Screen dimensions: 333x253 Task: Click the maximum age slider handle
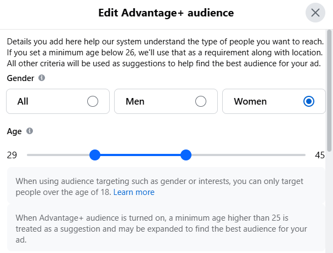186,155
